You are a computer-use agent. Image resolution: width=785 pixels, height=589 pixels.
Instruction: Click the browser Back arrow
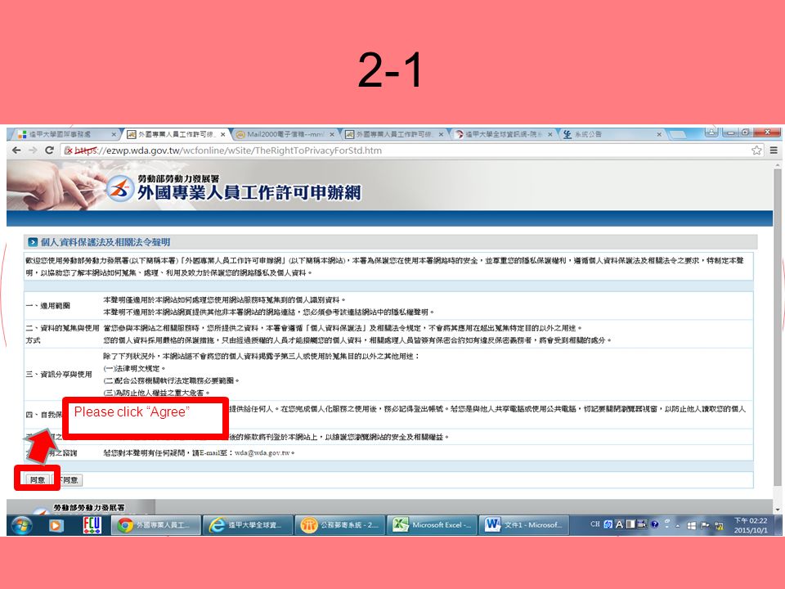pos(16,151)
